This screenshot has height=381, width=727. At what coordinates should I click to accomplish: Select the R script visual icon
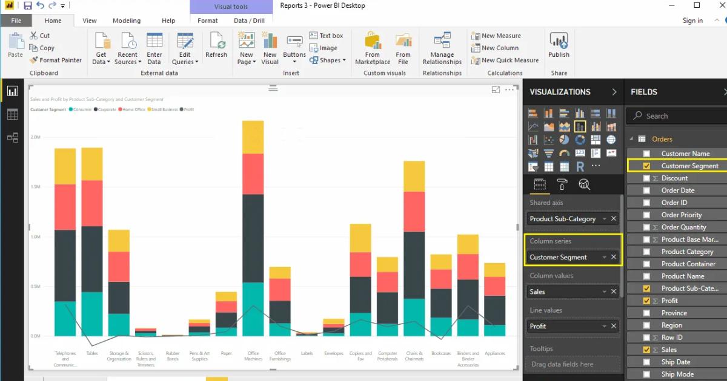[x=580, y=166]
